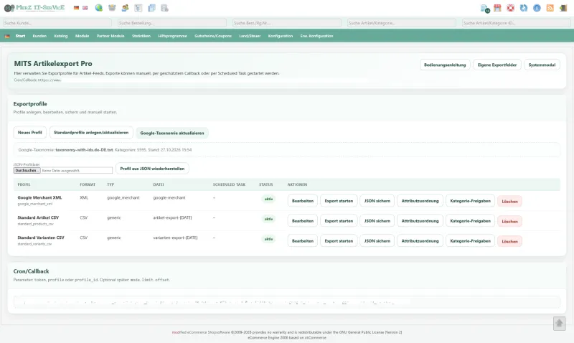Save JSON for Standard Artikel CSV

click(x=377, y=221)
